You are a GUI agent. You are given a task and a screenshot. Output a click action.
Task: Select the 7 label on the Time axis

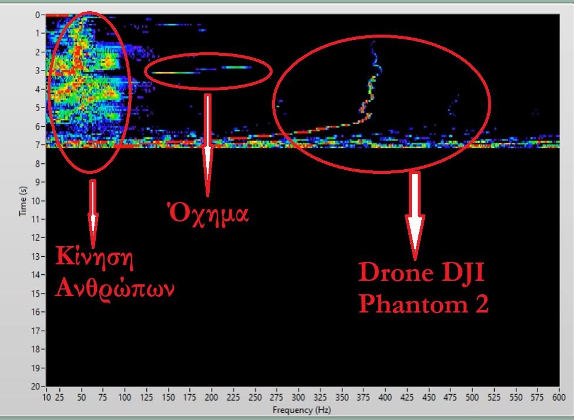pos(38,145)
